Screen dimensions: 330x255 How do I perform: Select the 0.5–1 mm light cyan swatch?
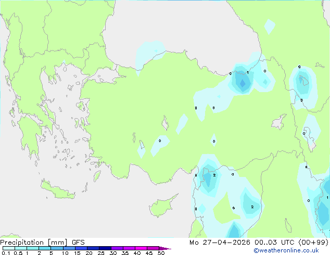pyautogui.click(x=21, y=248)
